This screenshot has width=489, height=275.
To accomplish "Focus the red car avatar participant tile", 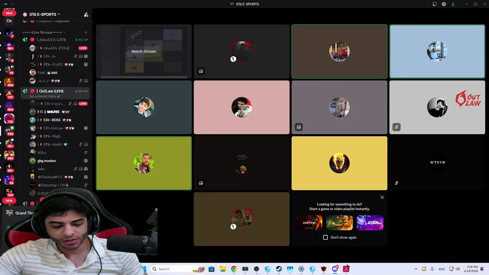I will [339, 51].
